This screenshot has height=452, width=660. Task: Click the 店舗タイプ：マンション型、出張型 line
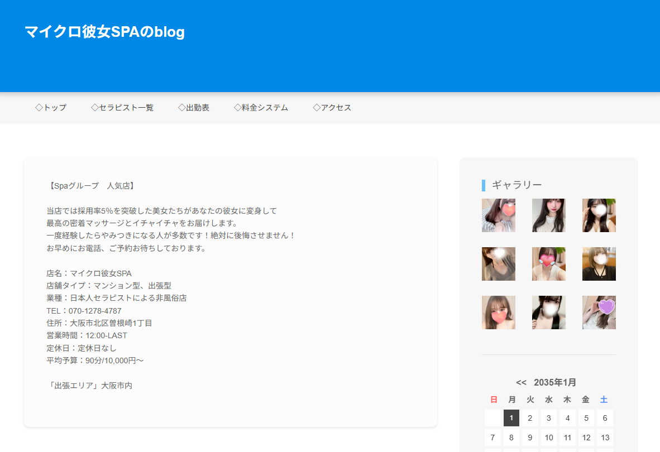point(109,286)
